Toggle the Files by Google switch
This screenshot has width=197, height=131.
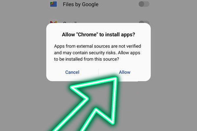pos(144,4)
